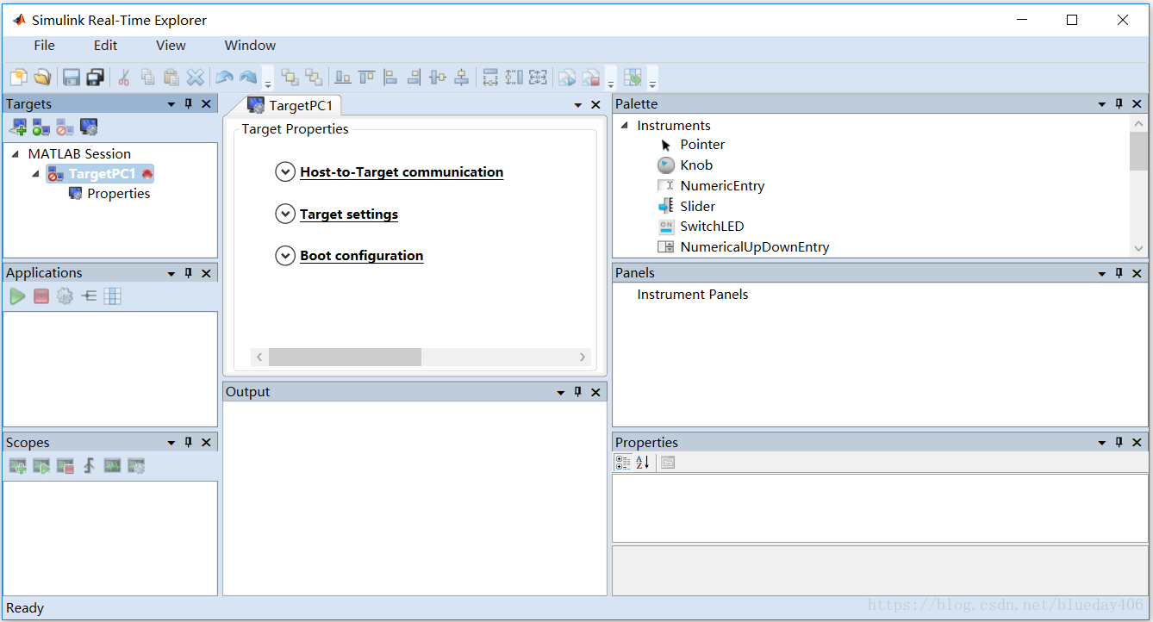The height and width of the screenshot is (622, 1153).
Task: Open the View menu
Action: point(171,46)
